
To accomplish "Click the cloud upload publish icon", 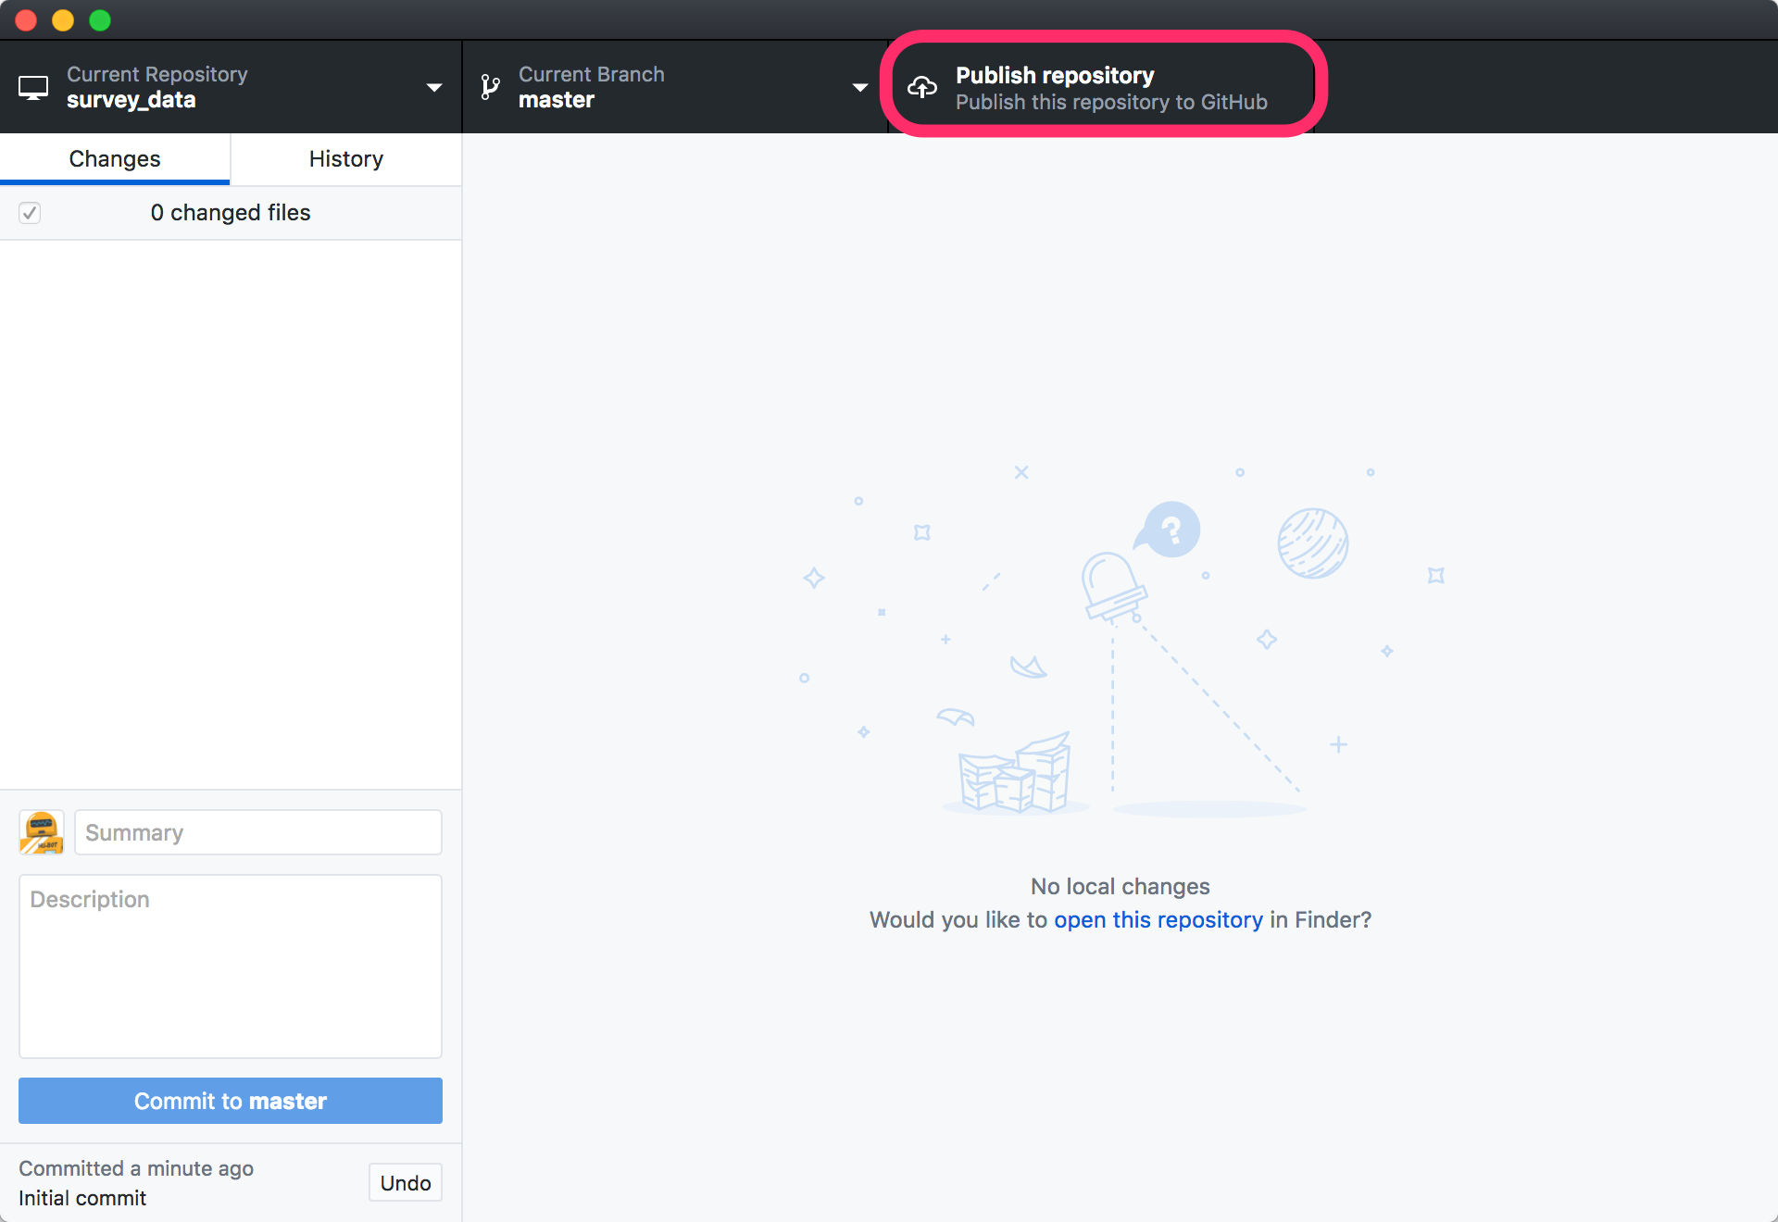I will pyautogui.click(x=922, y=87).
